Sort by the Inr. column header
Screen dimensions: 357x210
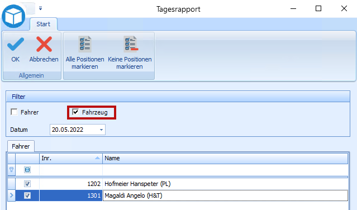(x=71, y=158)
